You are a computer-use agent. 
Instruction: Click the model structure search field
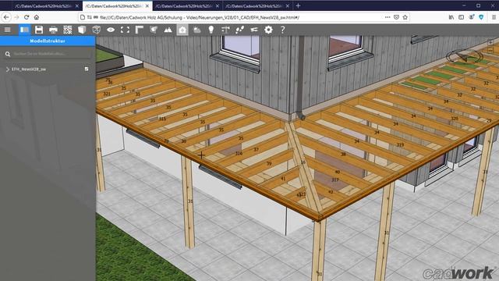point(48,54)
